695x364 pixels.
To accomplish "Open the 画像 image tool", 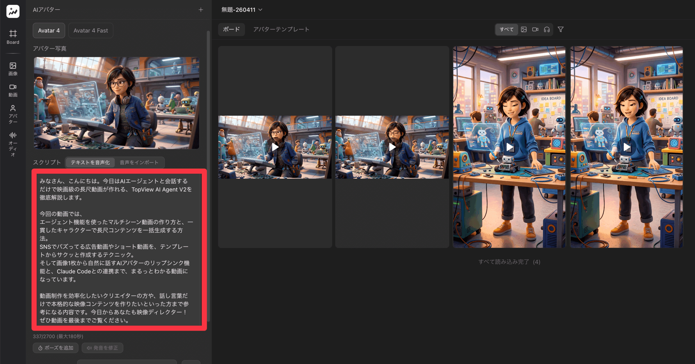I will coord(13,69).
